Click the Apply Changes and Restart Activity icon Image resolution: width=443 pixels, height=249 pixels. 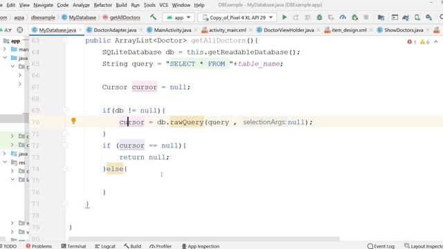296,17
